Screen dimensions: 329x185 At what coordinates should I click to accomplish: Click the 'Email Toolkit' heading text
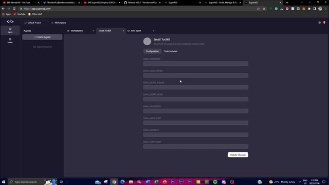(162, 40)
